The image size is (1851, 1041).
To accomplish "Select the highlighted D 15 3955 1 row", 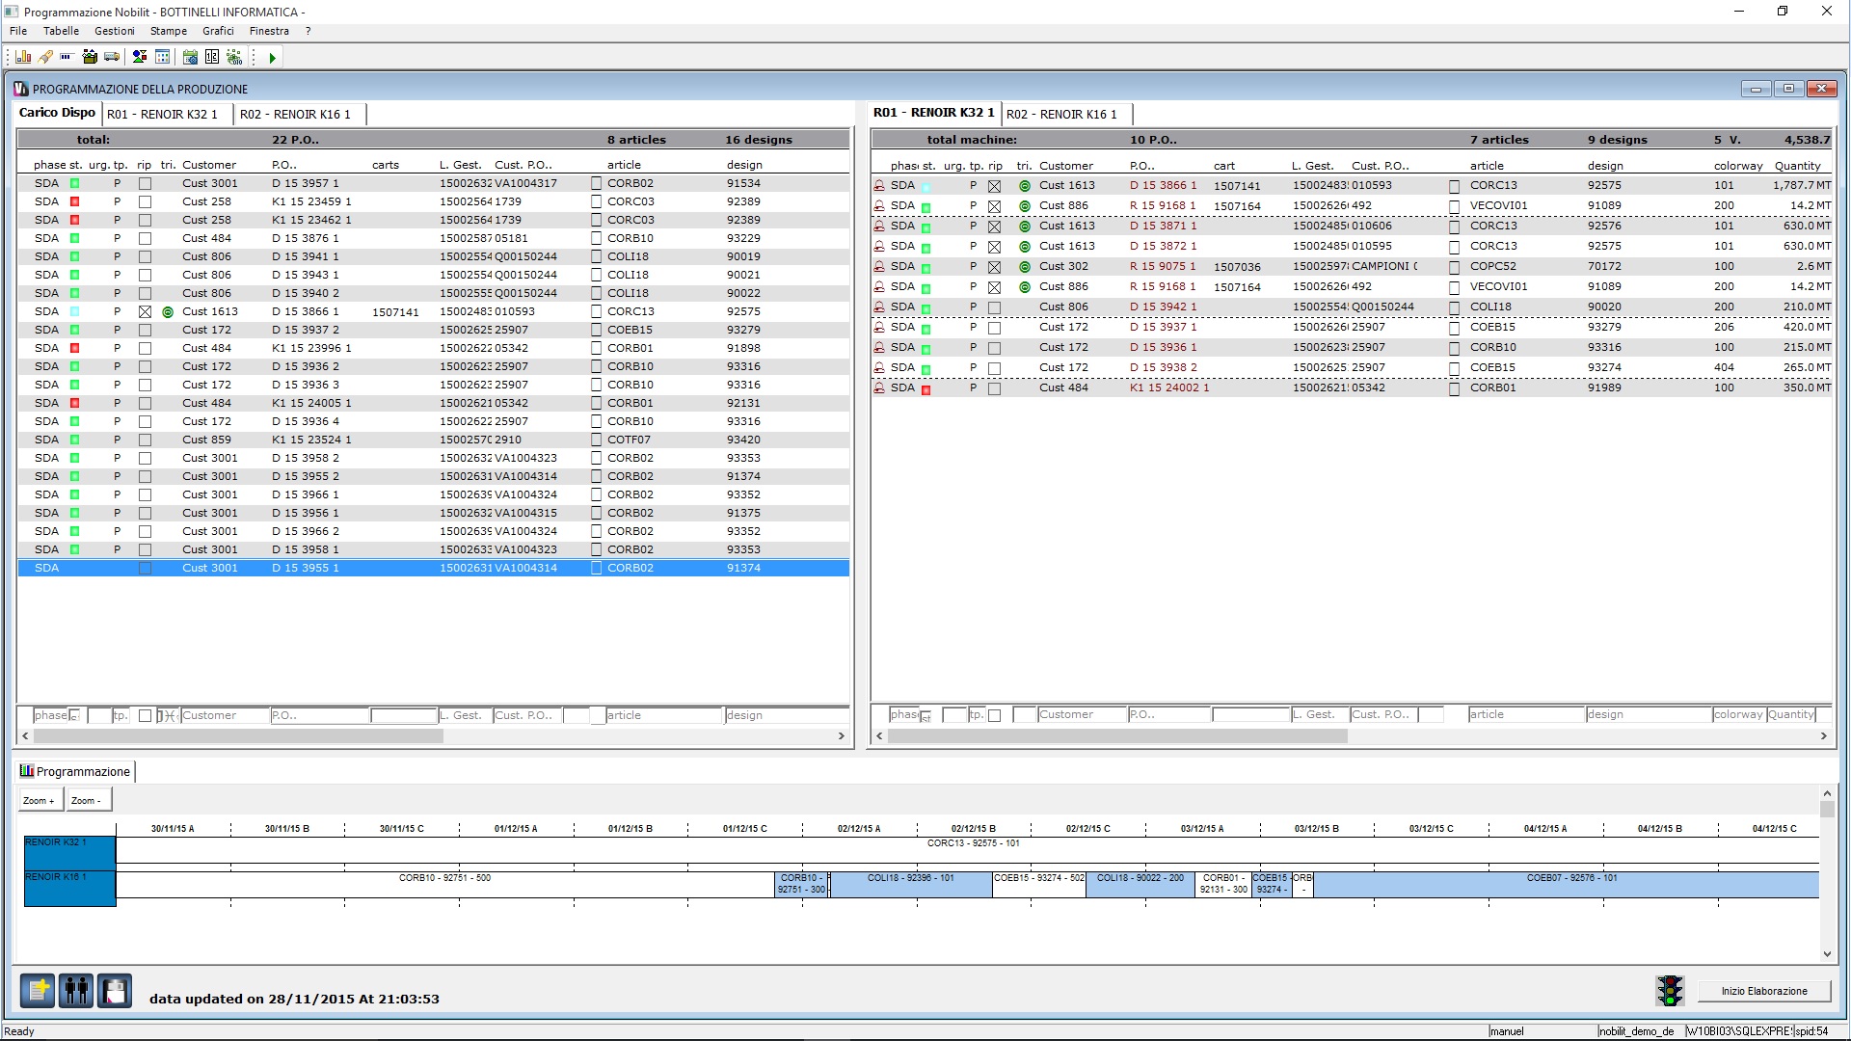I will pyautogui.click(x=433, y=569).
